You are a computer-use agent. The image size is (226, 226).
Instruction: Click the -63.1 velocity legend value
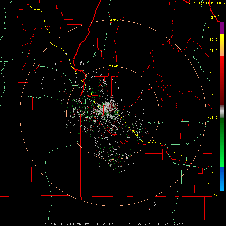[x=213, y=151]
